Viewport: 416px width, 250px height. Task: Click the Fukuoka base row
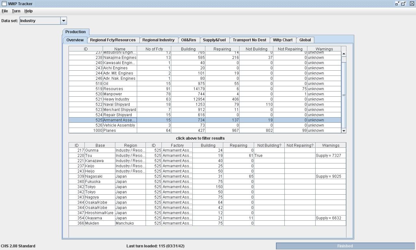[207, 182]
